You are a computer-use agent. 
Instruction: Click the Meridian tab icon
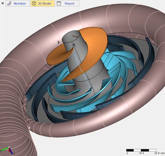[9, 3]
